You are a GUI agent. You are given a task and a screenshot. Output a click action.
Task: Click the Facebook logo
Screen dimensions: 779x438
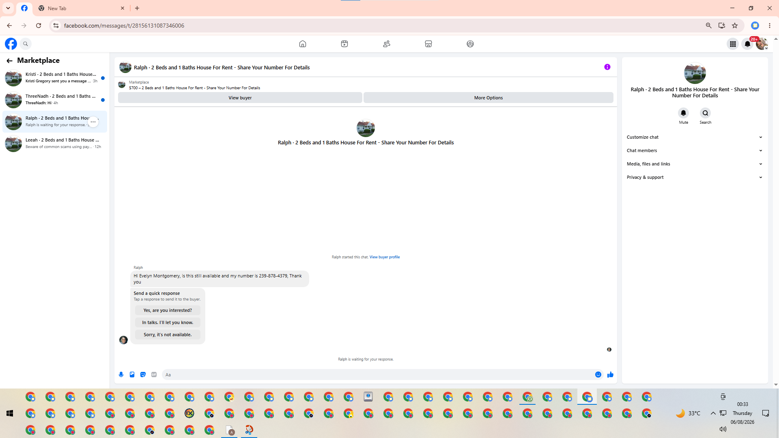click(11, 44)
